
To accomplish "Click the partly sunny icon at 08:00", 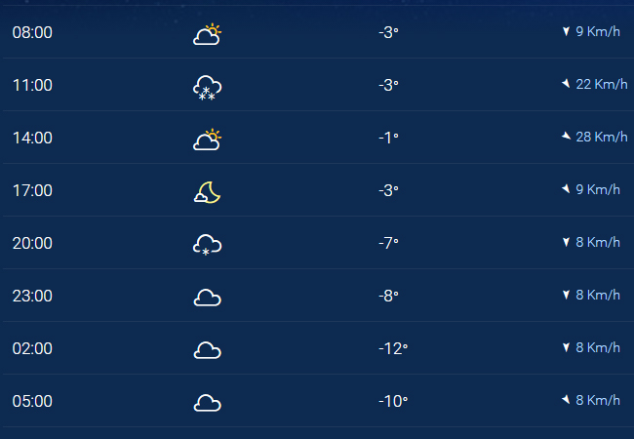I will 208,34.
